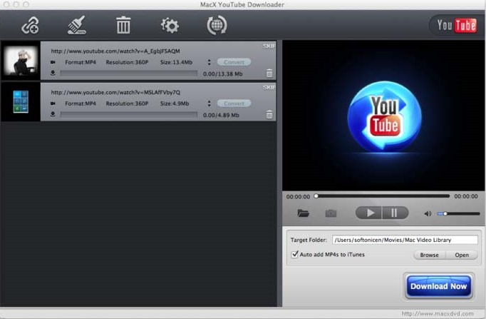The width and height of the screenshot is (486, 319).
Task: Open the www.macxdvd.com link
Action: 438,313
